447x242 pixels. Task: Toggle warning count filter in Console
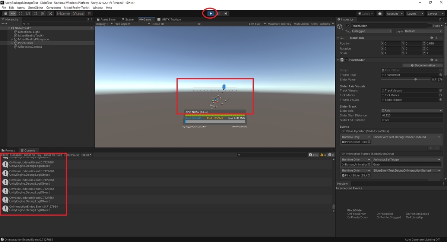[x=323, y=155]
